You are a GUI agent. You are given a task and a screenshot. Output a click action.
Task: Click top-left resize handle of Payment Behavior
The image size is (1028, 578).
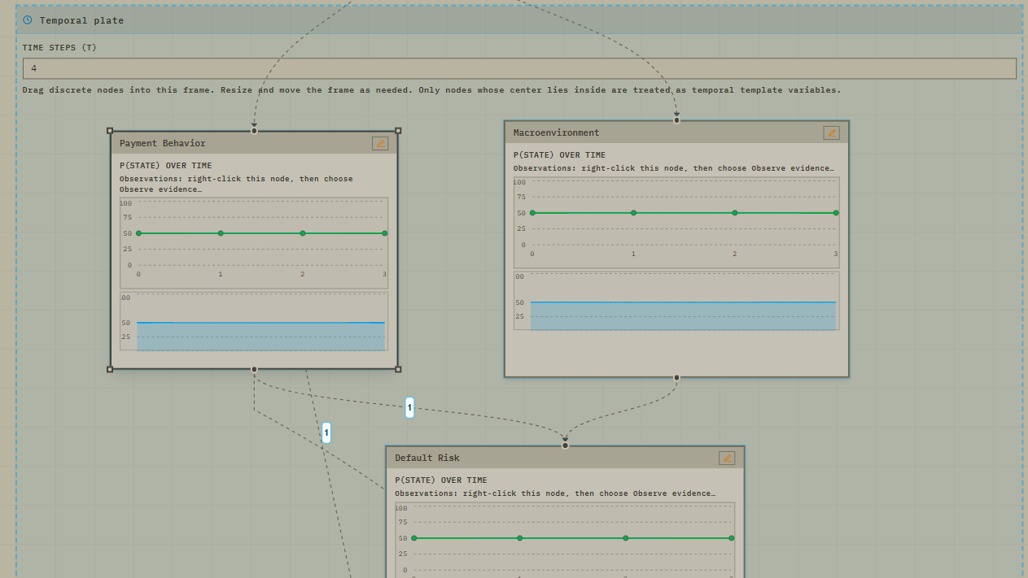click(110, 130)
